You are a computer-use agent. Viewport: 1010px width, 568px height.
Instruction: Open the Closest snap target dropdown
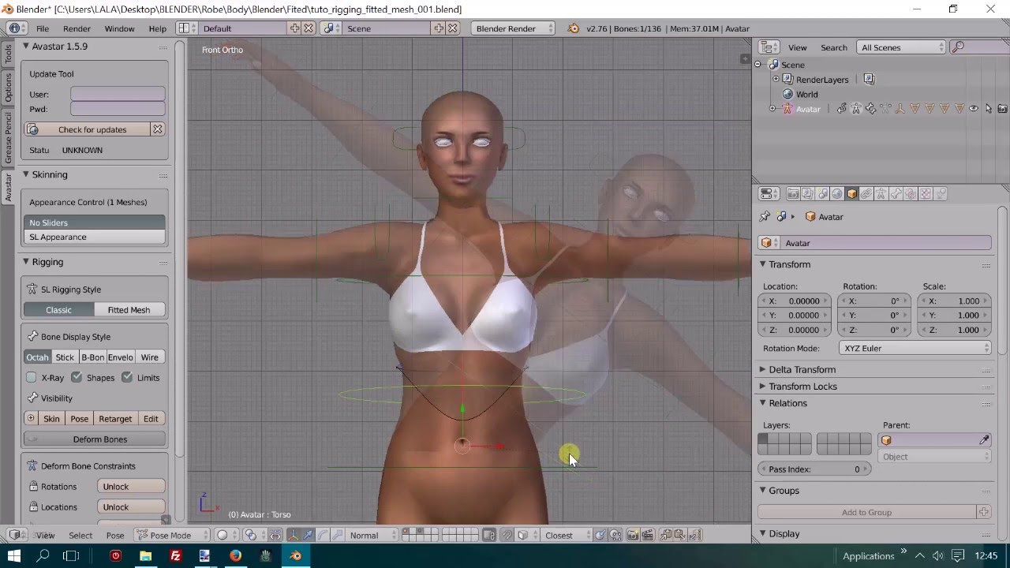coord(567,535)
